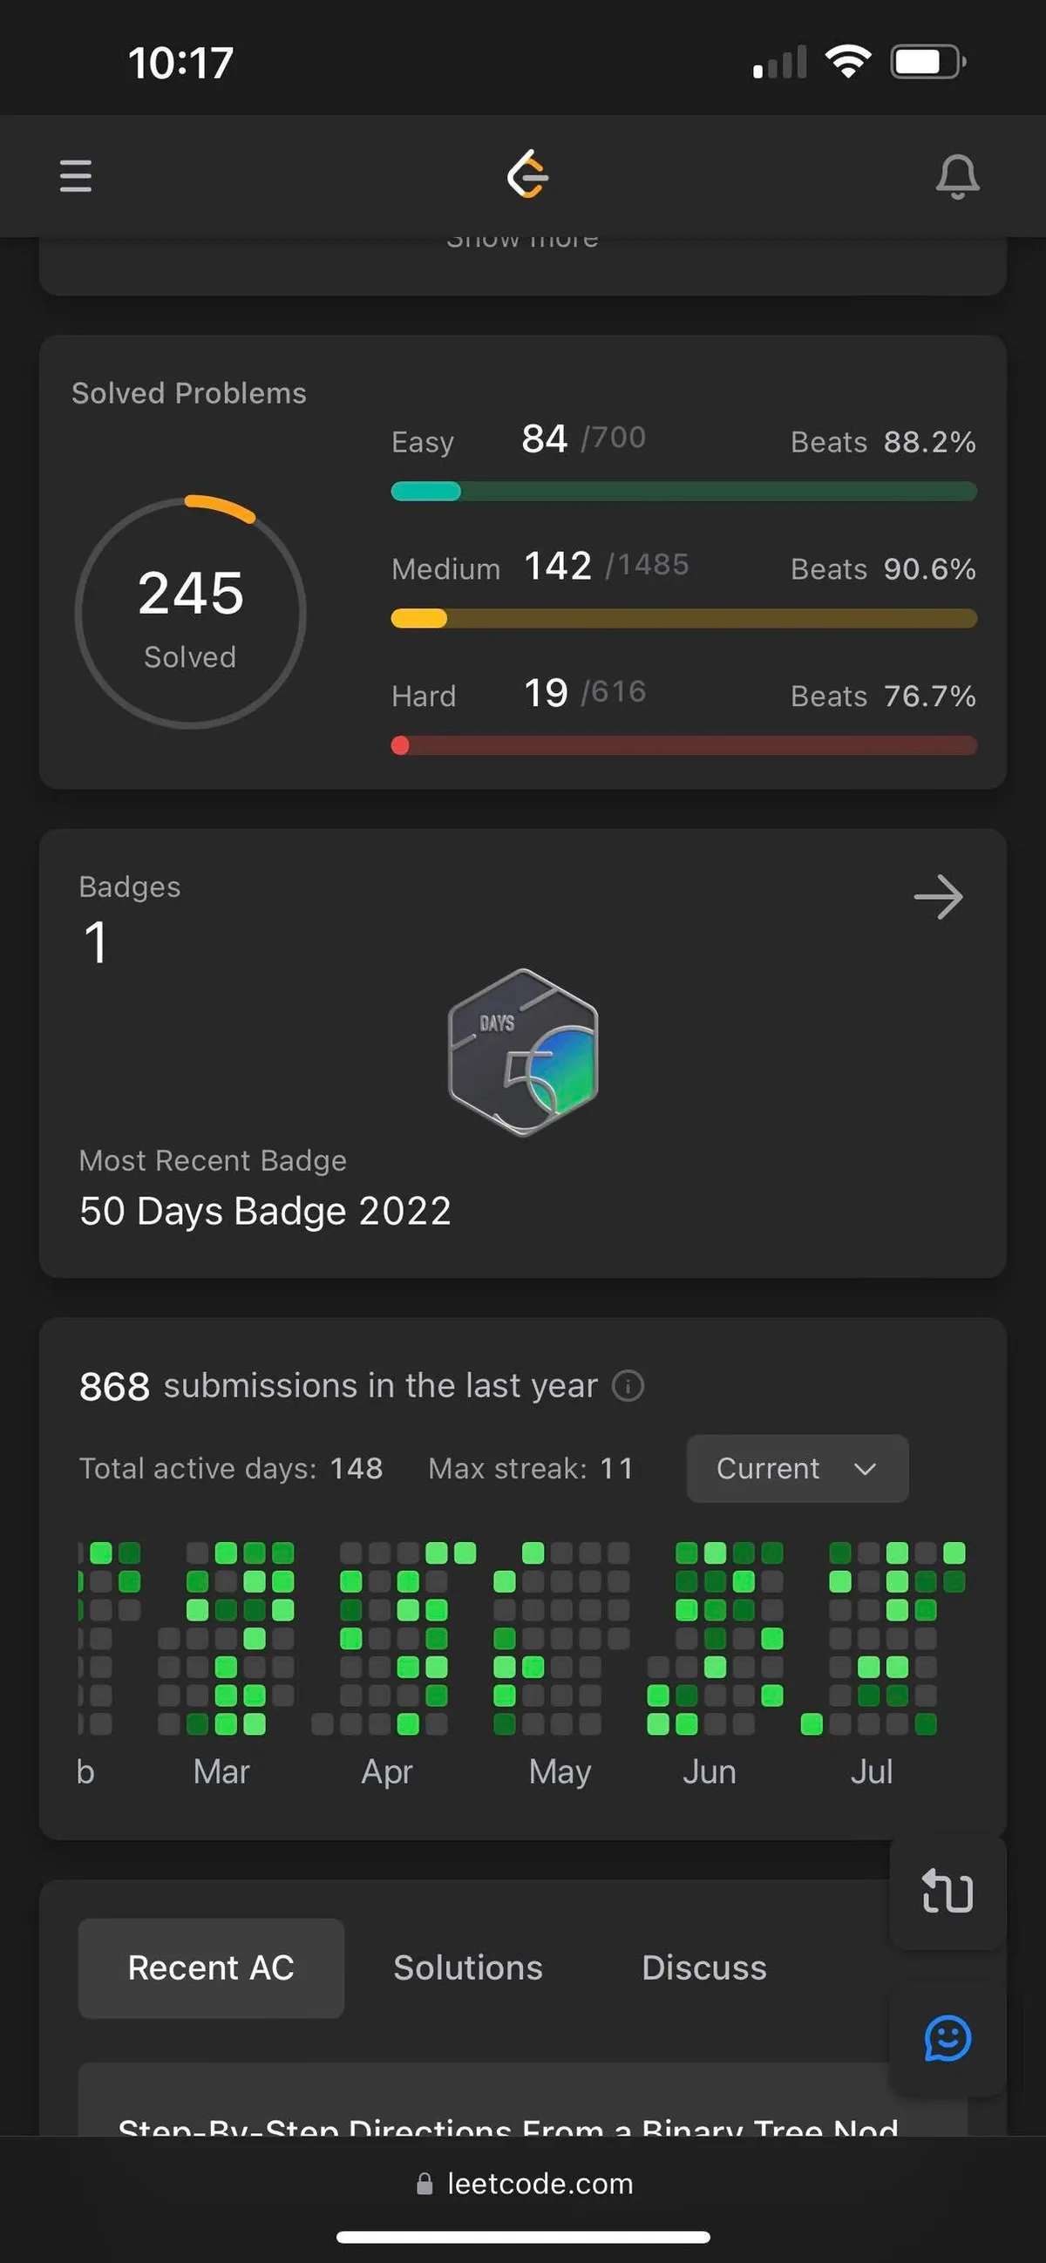Tap the leetcode.com address bar
Viewport: 1046px width, 2263px height.
524,2183
